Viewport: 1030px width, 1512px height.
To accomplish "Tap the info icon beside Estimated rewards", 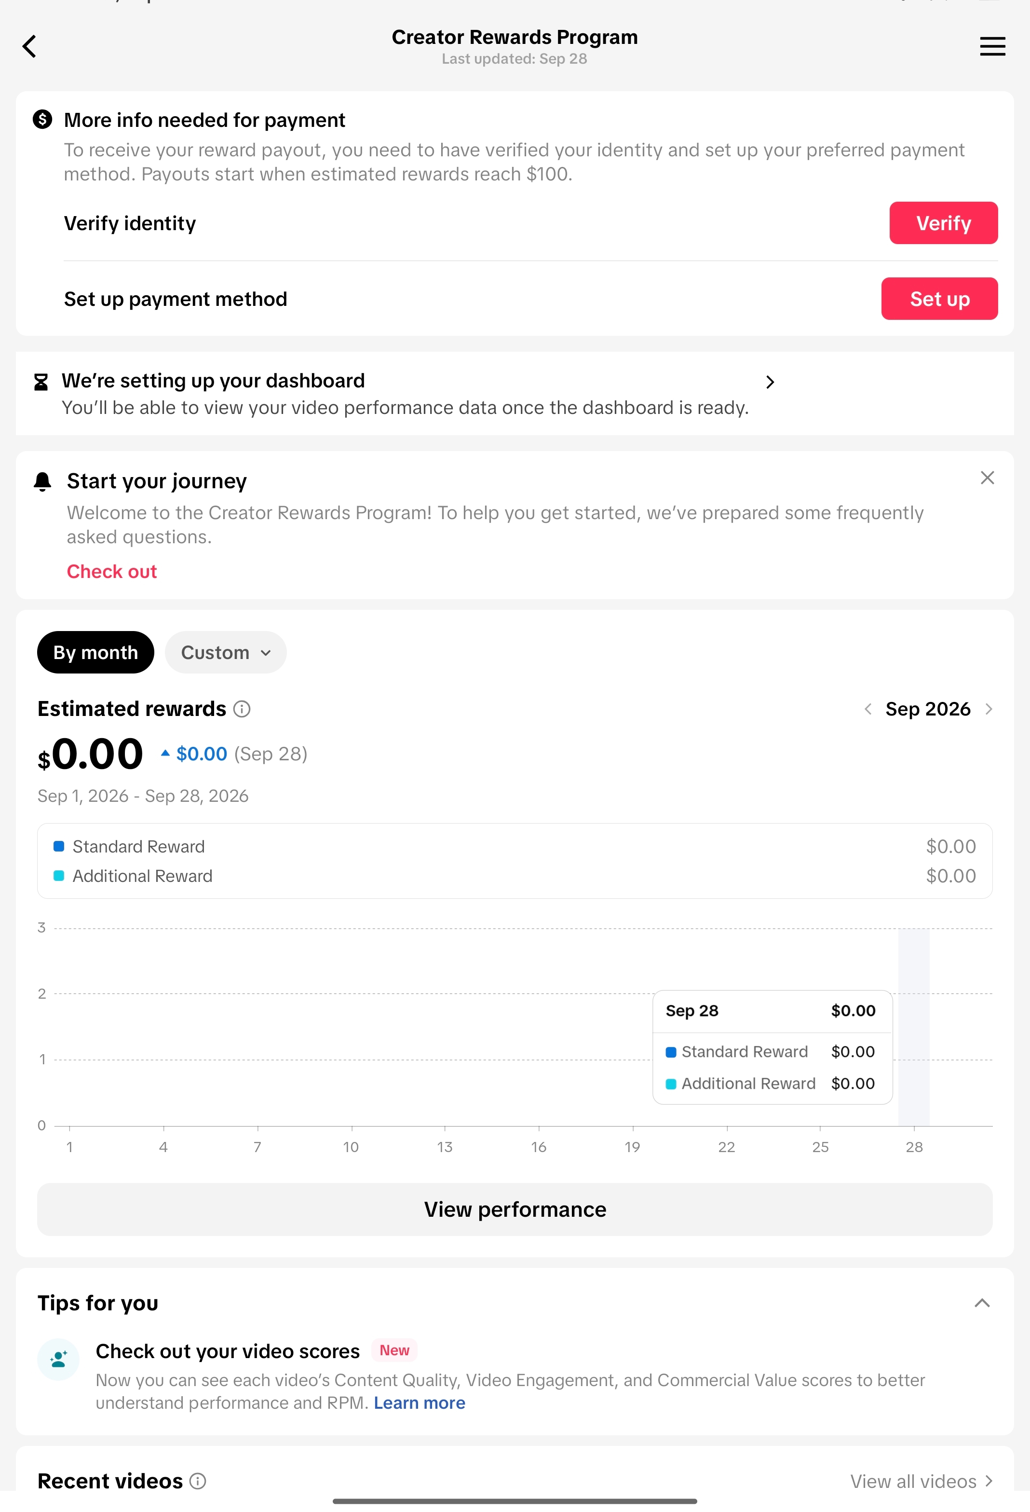I will pyautogui.click(x=242, y=709).
